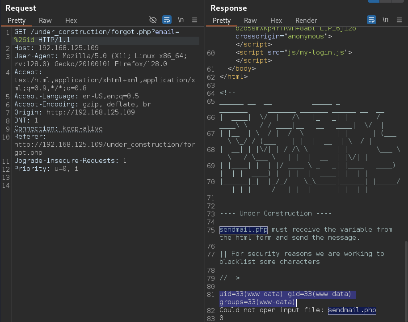The image size is (408, 322).
Task: Open the Response Raw tab
Action: [250, 20]
